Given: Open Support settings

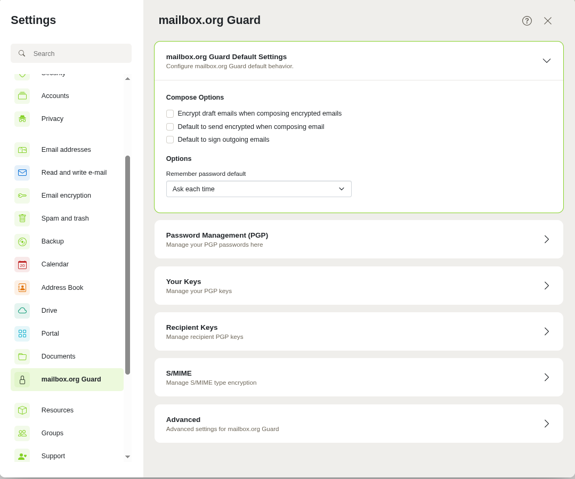Looking at the screenshot, I should [67, 455].
